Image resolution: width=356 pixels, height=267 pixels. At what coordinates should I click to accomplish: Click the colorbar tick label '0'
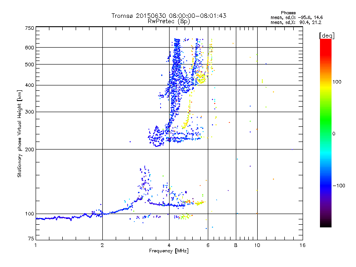click(x=334, y=134)
